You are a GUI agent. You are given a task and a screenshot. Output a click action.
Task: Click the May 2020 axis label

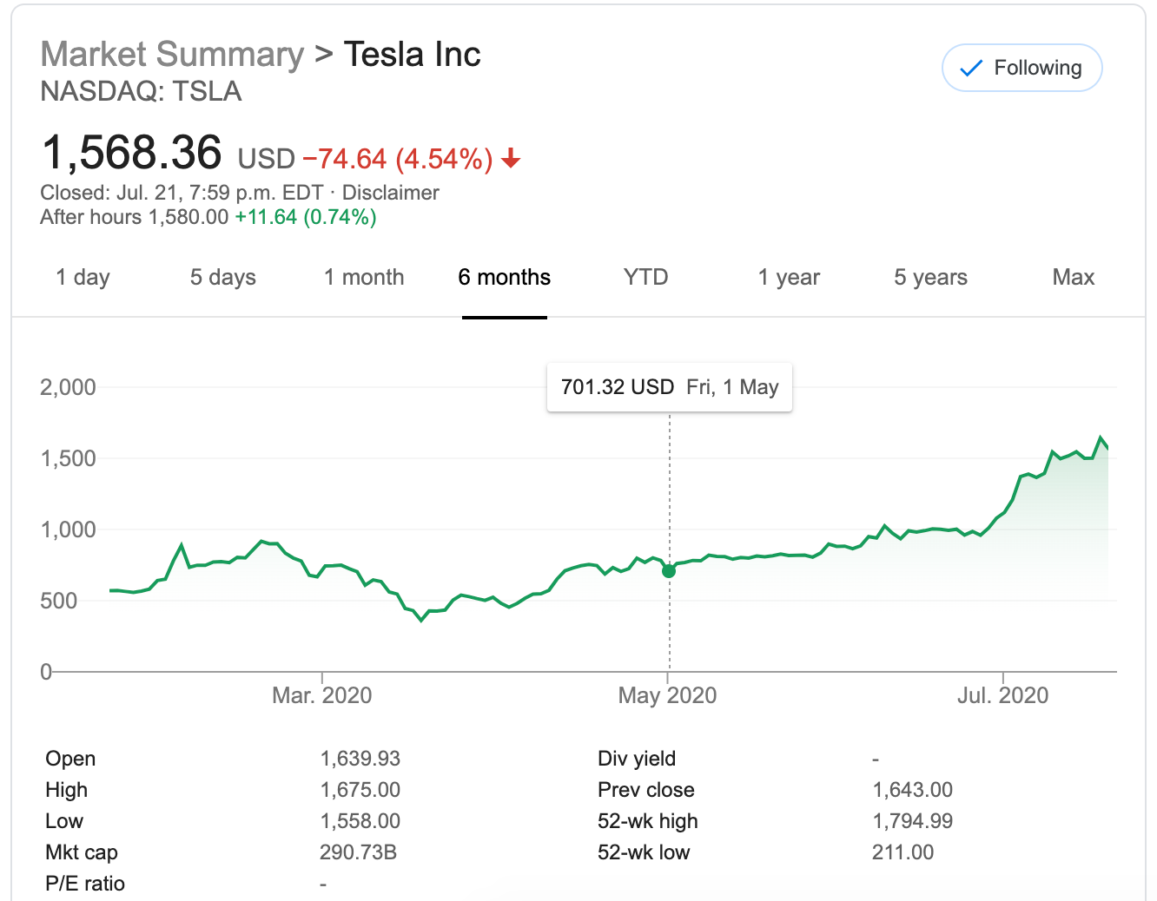point(667,695)
